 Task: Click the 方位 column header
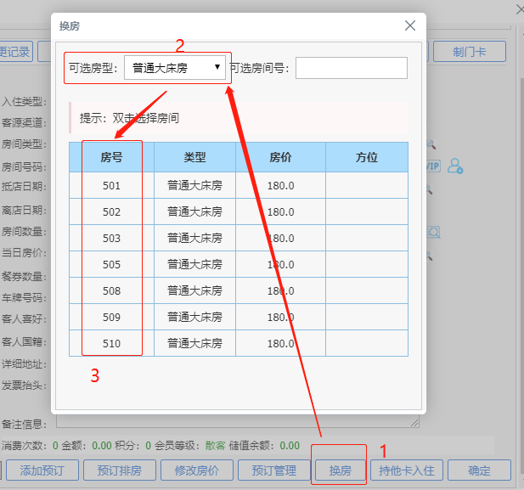(367, 157)
